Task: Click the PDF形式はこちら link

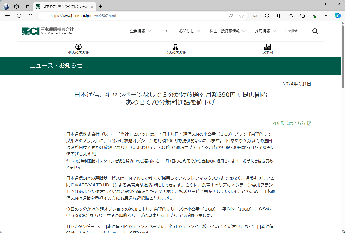Action: click(x=289, y=123)
